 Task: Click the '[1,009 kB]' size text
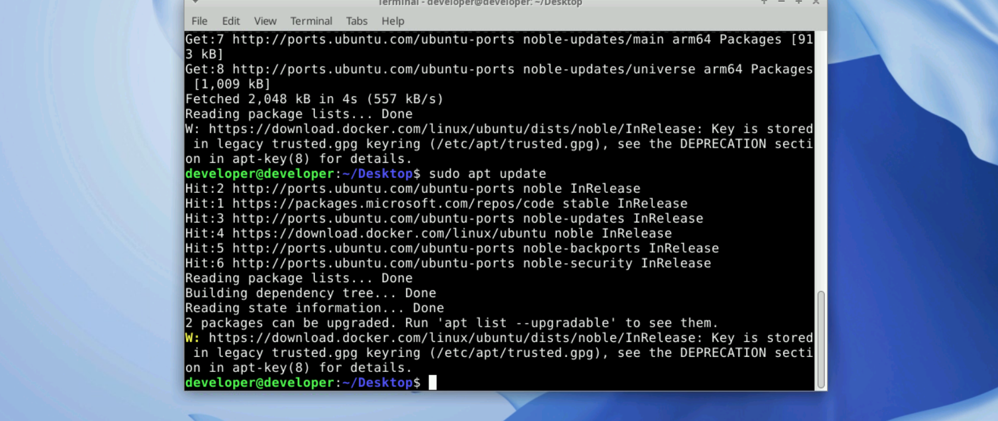click(x=233, y=84)
